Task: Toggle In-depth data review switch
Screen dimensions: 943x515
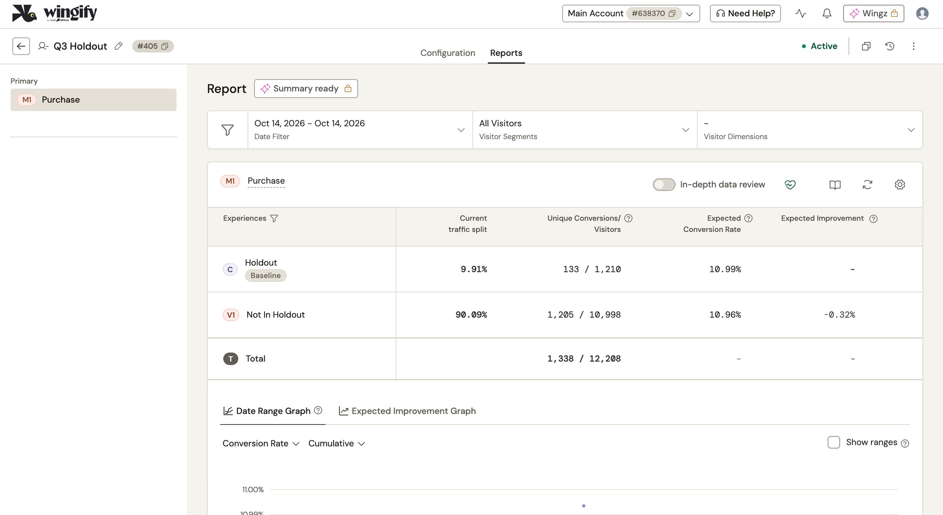Action: [x=664, y=184]
